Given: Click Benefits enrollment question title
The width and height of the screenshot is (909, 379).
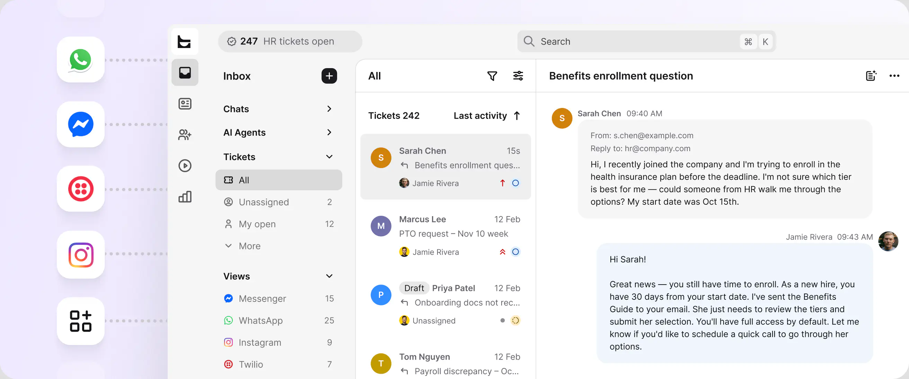Looking at the screenshot, I should coord(621,76).
